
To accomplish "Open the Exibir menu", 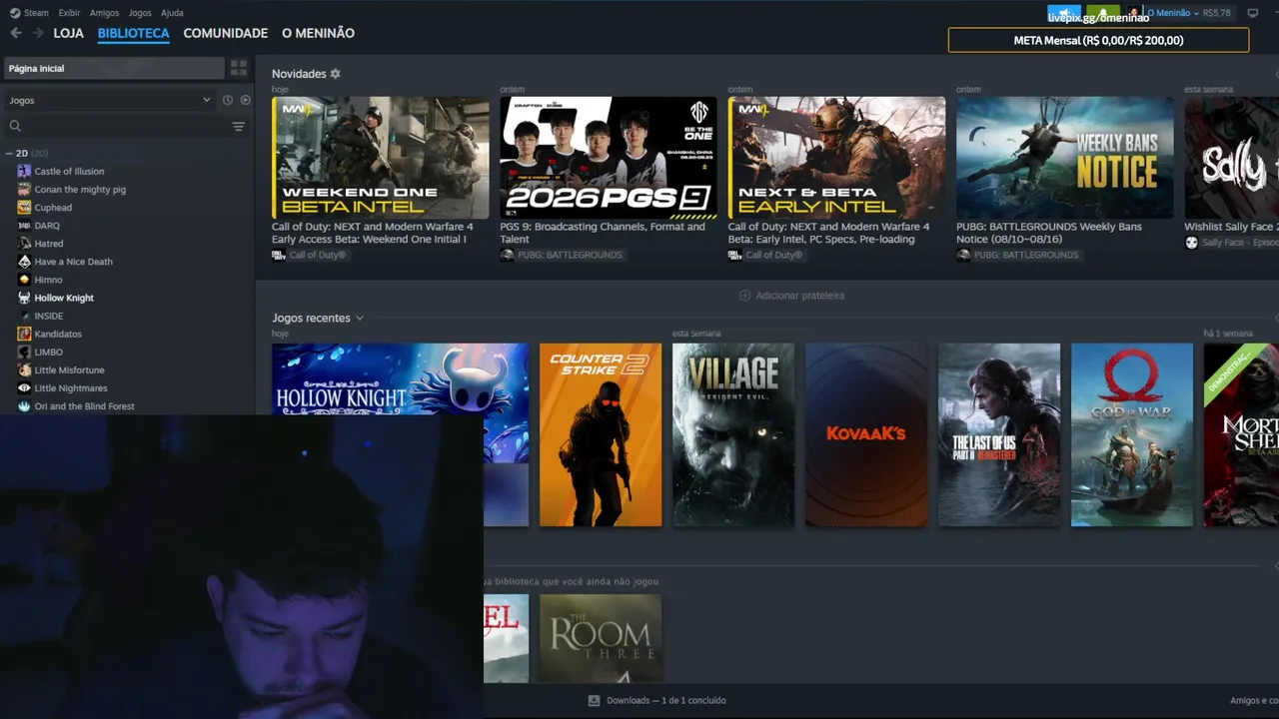I will point(69,13).
